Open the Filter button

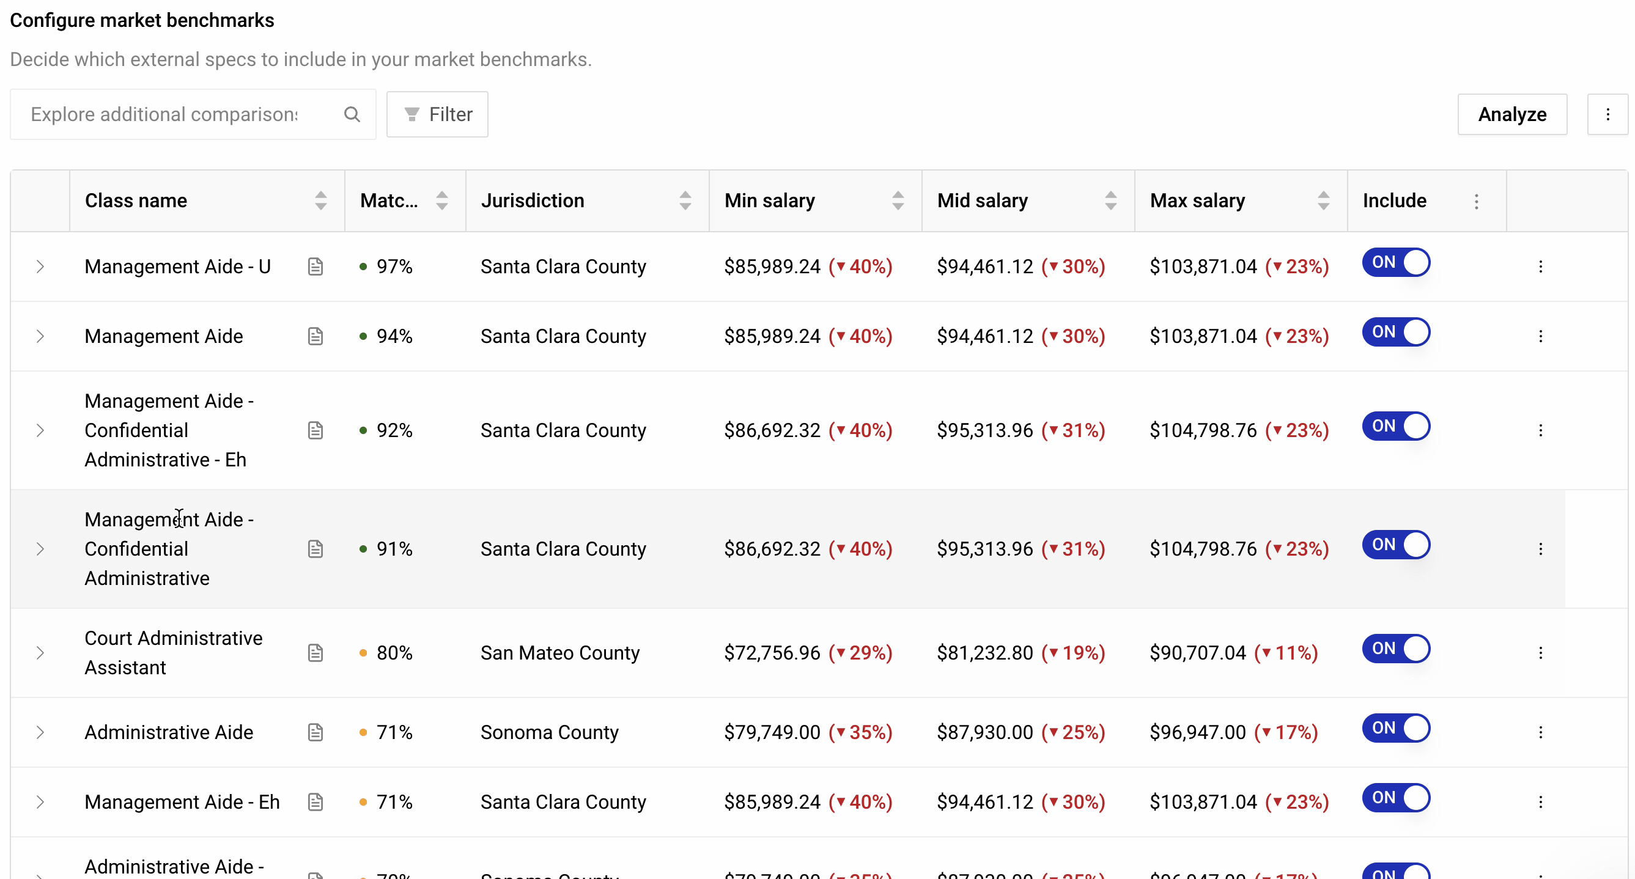[x=437, y=114]
